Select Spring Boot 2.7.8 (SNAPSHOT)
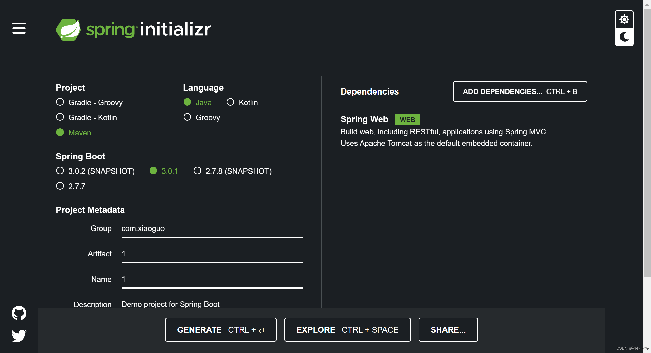The width and height of the screenshot is (651, 353). pos(197,171)
